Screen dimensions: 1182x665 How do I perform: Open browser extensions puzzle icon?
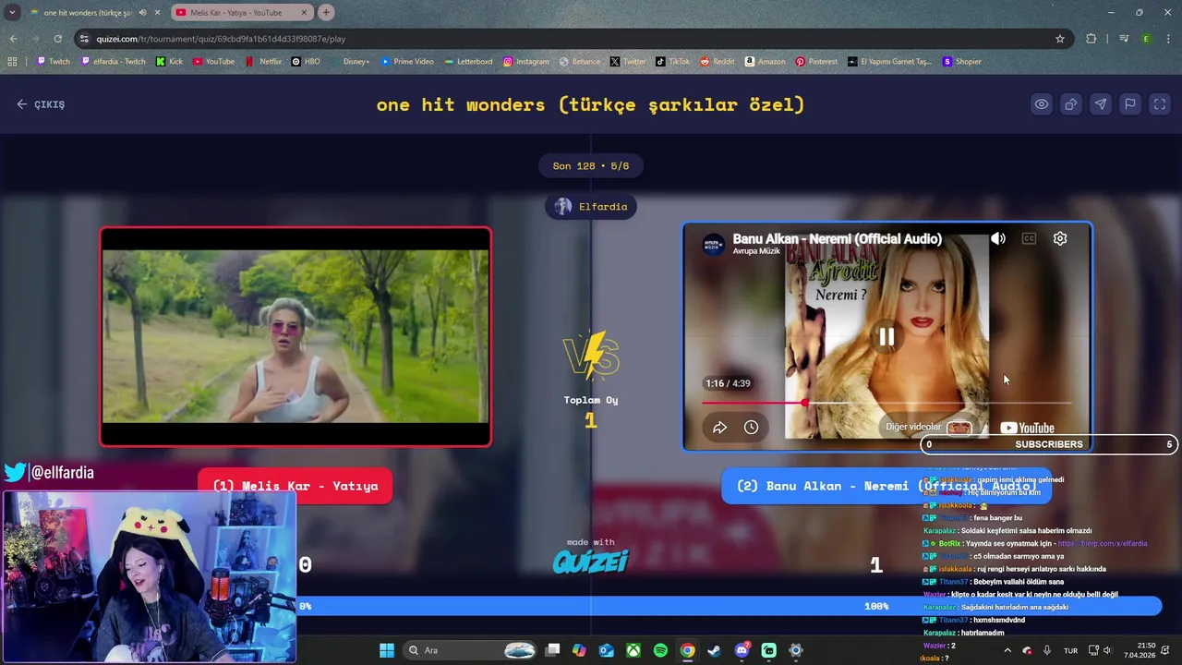coord(1092,39)
